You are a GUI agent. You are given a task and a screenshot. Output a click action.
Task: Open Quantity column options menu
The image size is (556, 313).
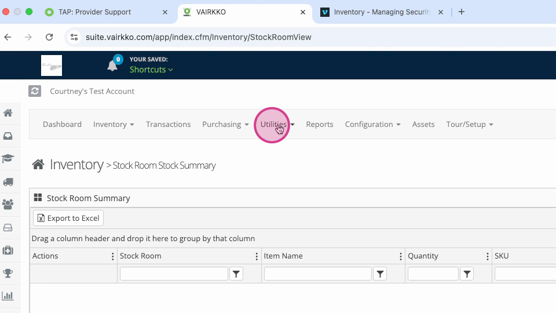[488, 256]
